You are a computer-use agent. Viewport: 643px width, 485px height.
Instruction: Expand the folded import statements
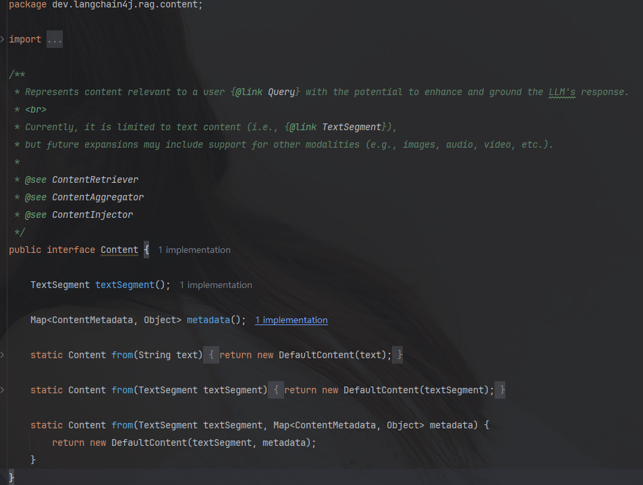3,39
